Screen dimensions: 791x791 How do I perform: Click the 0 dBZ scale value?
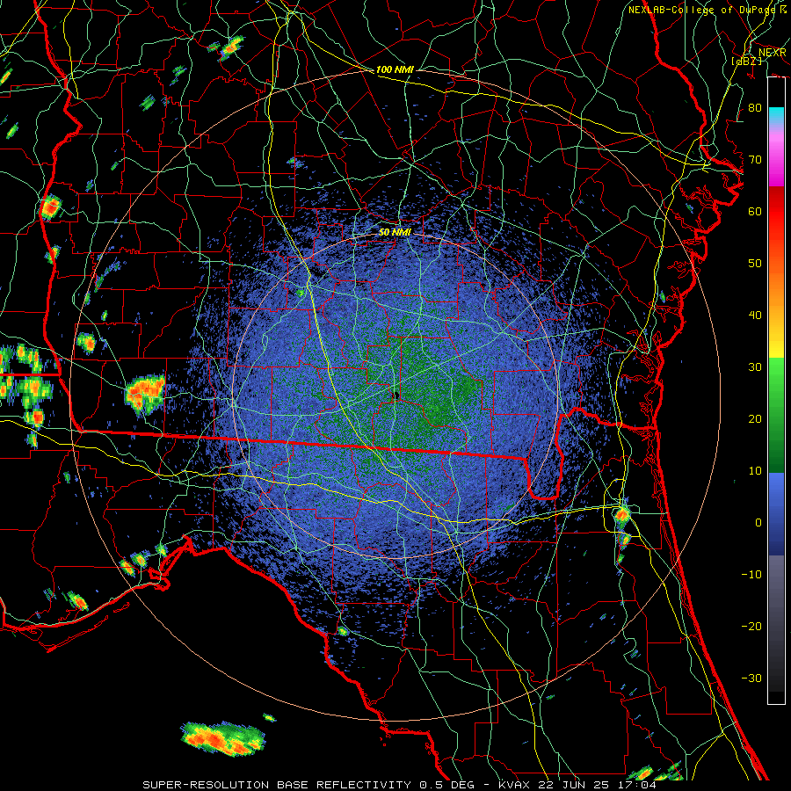tap(758, 523)
